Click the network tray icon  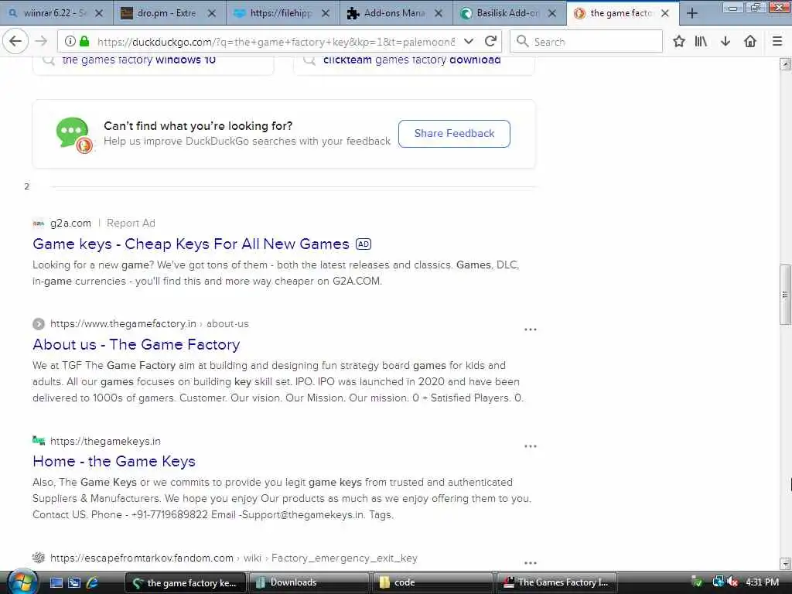click(719, 582)
